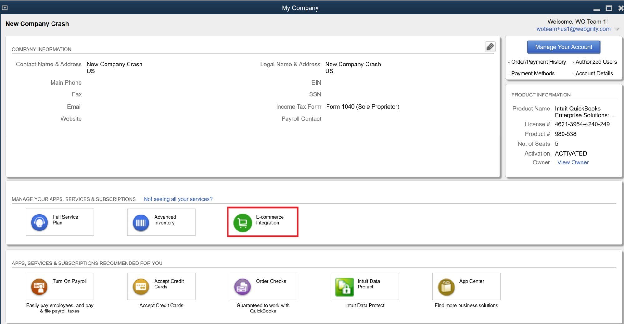The height and width of the screenshot is (324, 624).
Task: Open the App Center bag icon
Action: [x=446, y=287]
